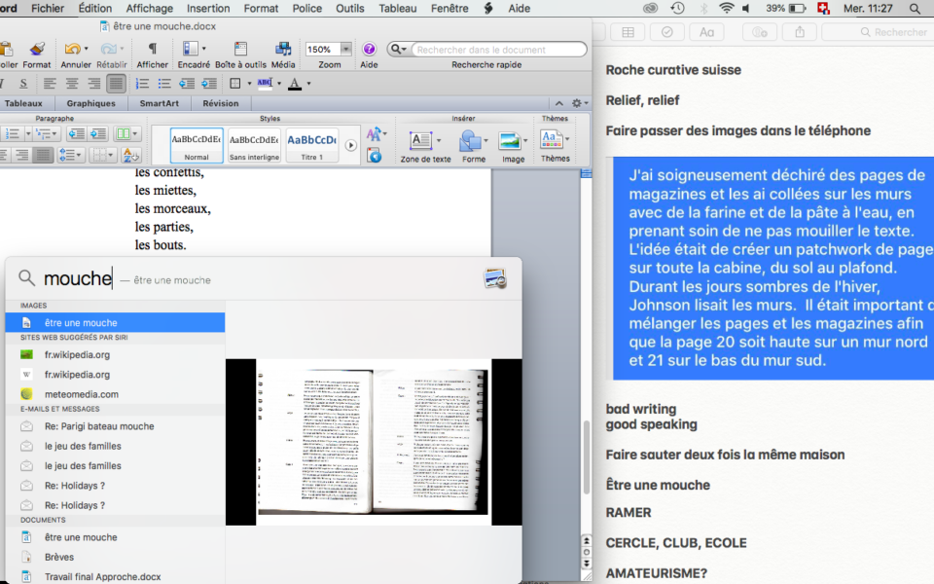Add a table in the Notes toolbar
Screen dimensions: 934x584
click(628, 32)
